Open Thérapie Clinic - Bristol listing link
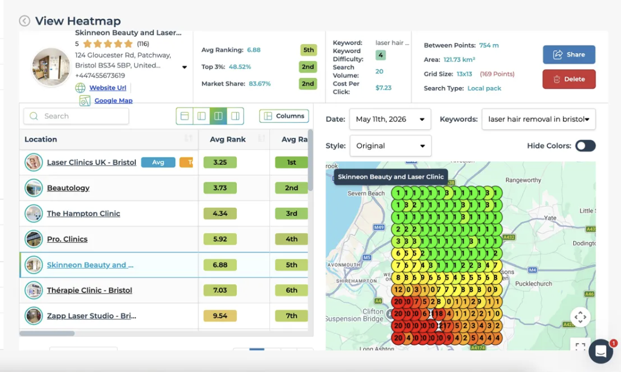The height and width of the screenshot is (372, 621). [x=89, y=290]
